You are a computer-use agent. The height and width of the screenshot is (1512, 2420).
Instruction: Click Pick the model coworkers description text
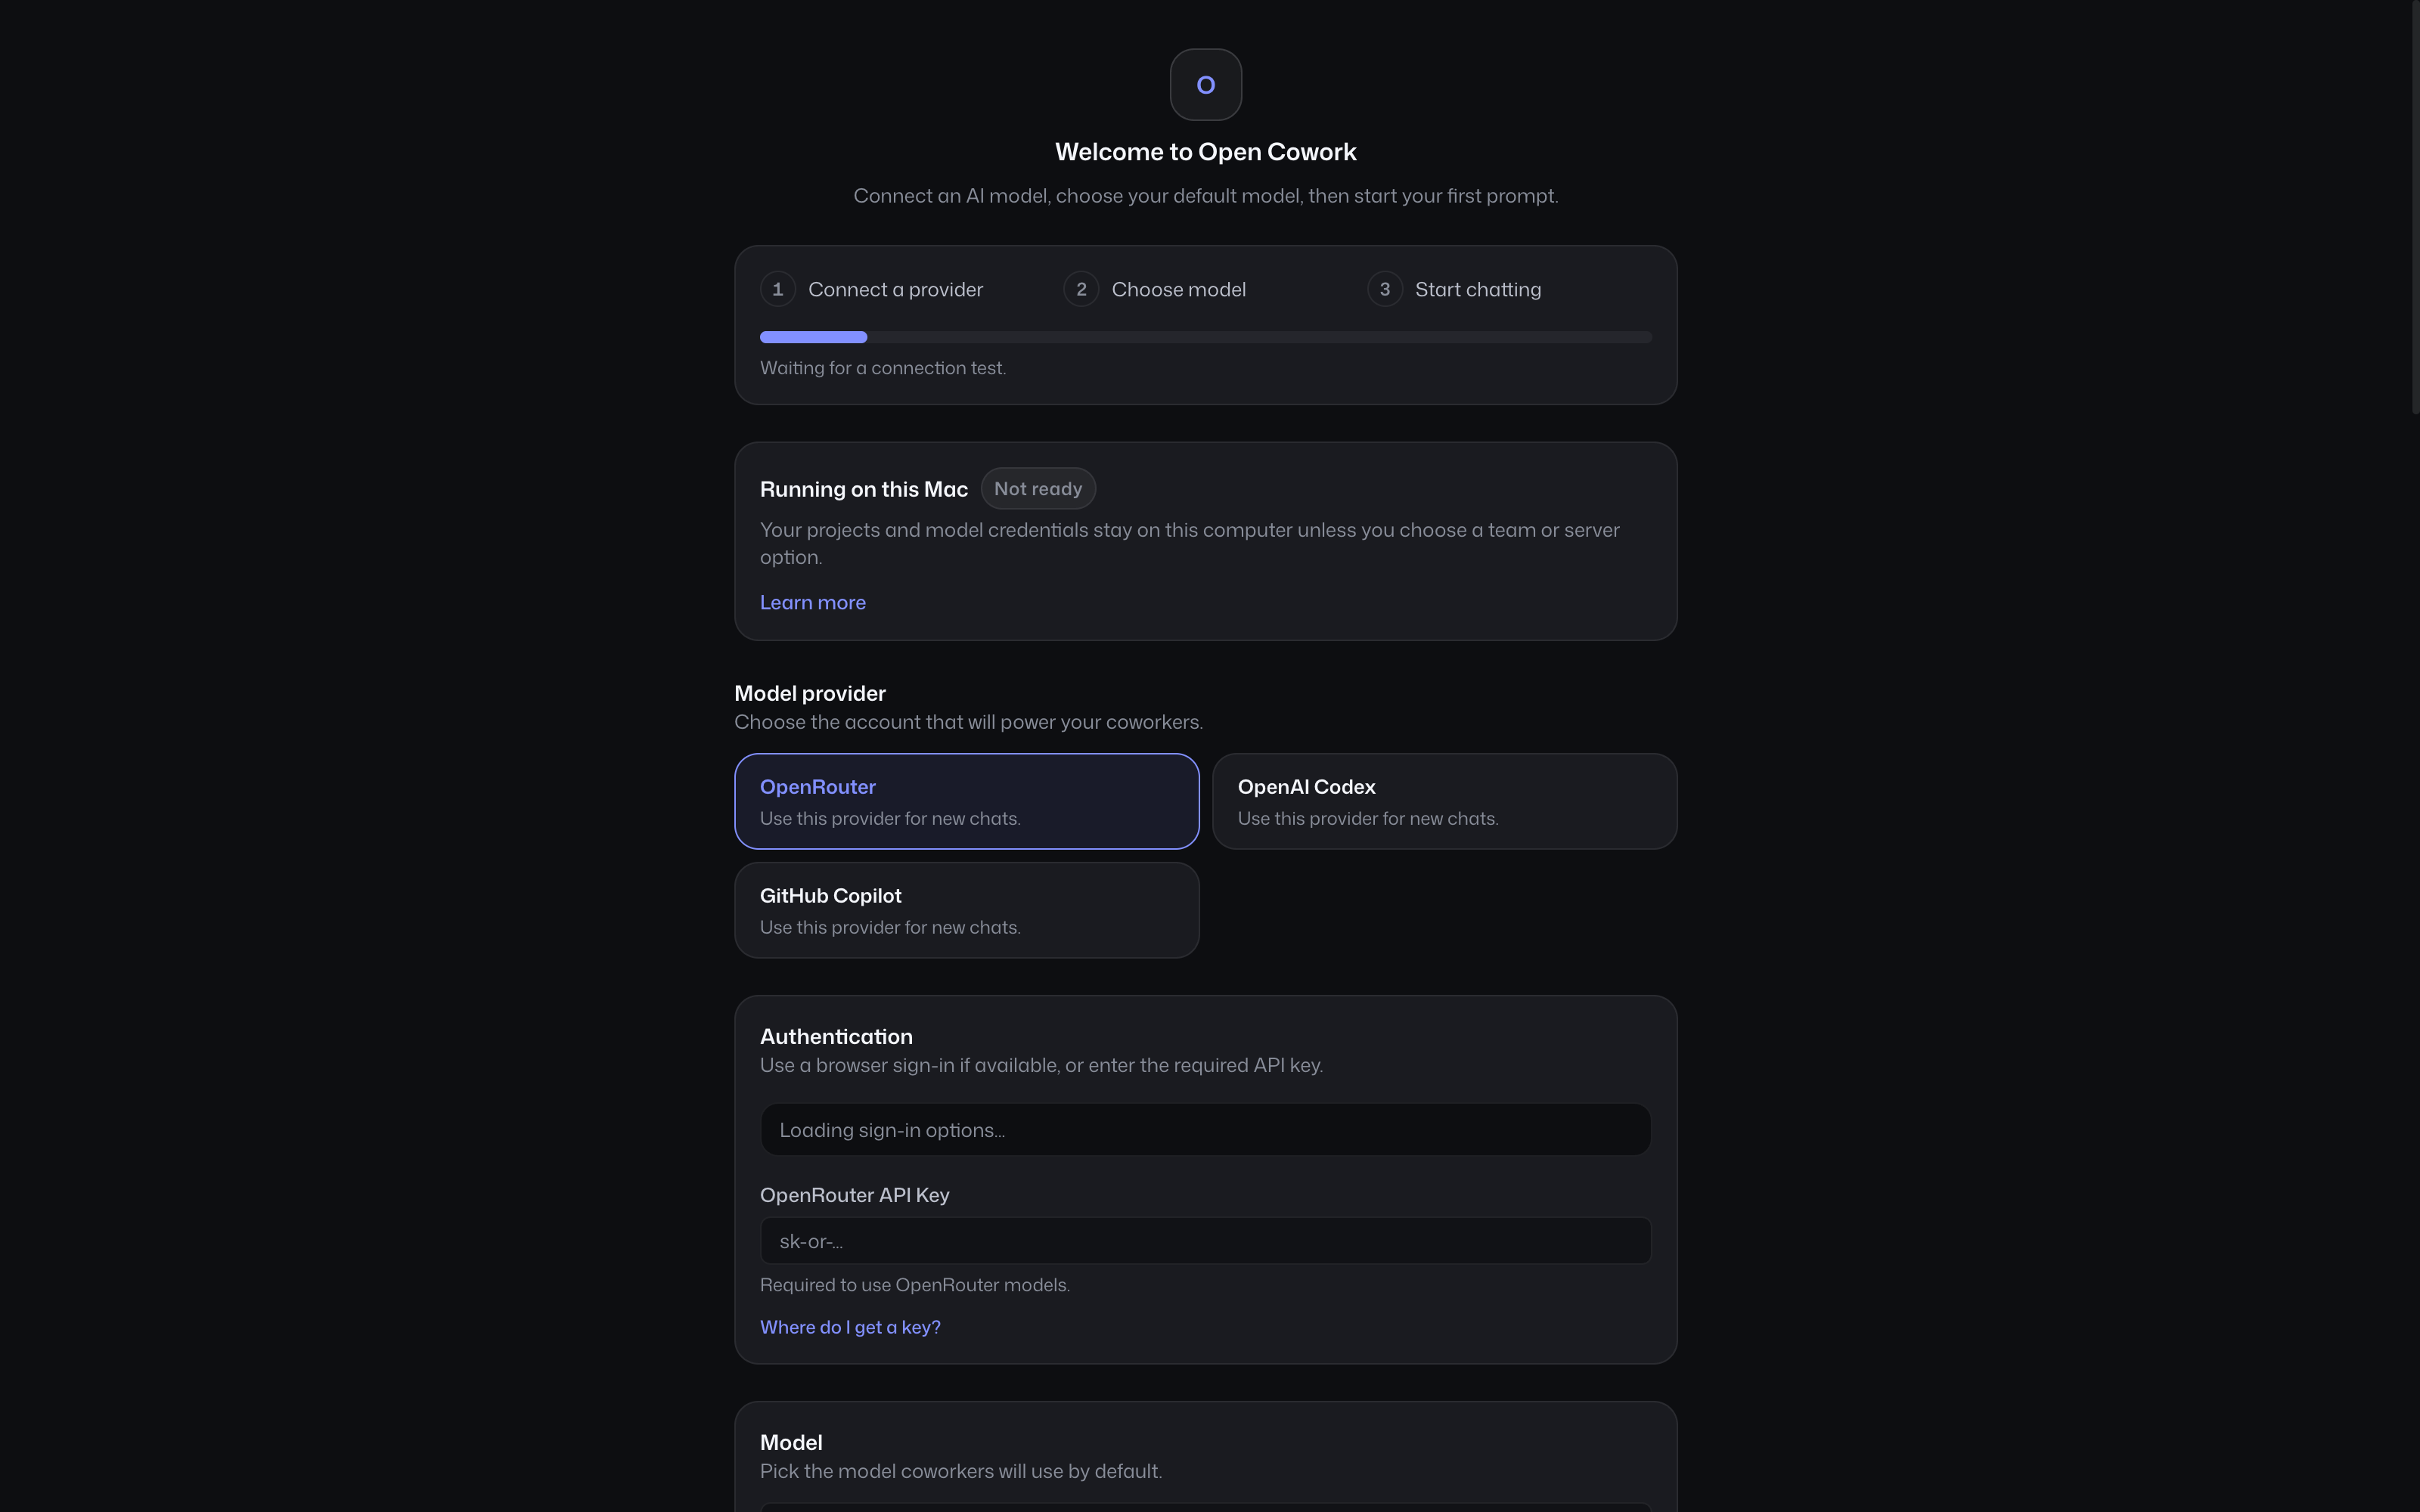coord(961,1471)
